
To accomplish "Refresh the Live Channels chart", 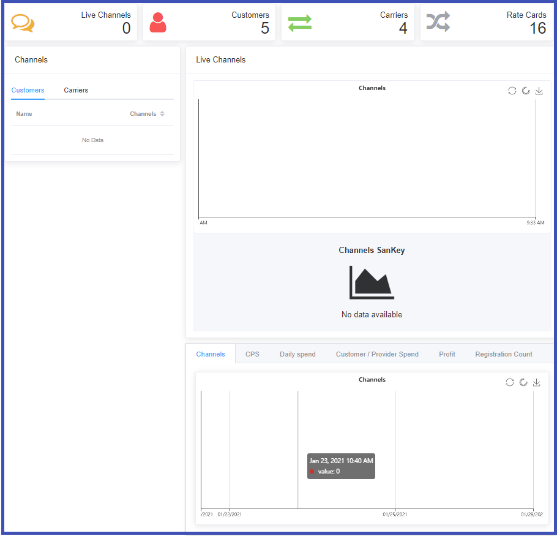I will pos(512,91).
